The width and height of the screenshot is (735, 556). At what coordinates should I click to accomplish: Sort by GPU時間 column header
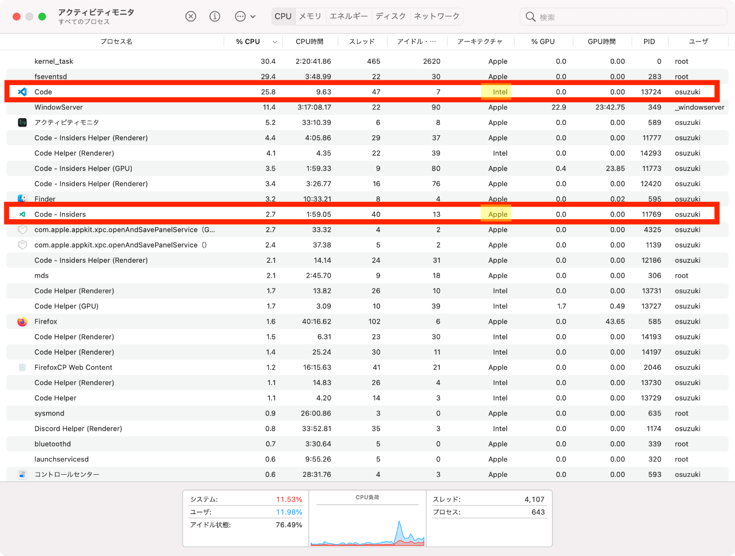(x=602, y=41)
